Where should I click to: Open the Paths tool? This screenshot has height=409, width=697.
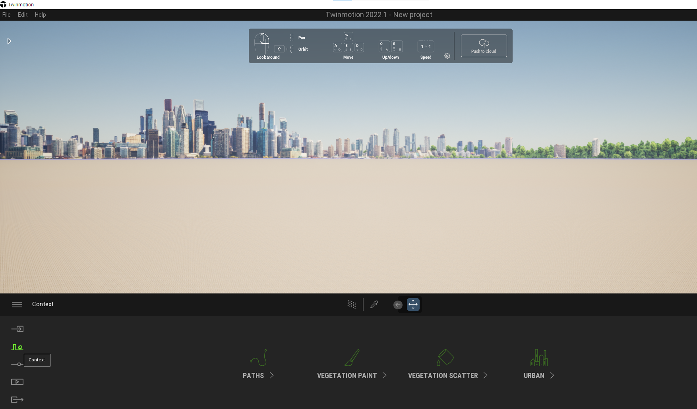tap(253, 376)
